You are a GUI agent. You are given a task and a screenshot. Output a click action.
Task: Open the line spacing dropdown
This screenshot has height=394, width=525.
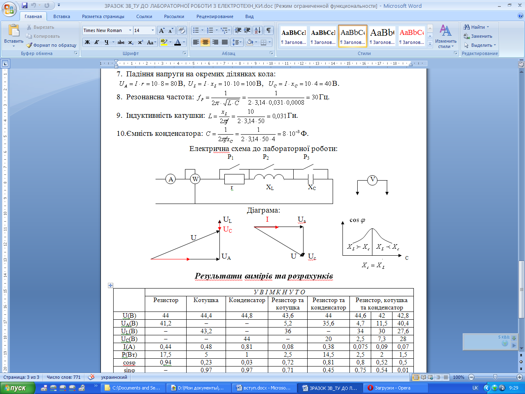click(237, 42)
